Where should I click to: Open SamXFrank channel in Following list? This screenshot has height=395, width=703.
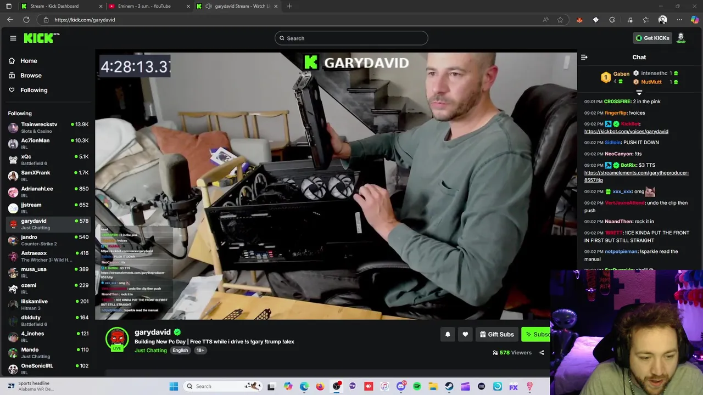coord(48,176)
